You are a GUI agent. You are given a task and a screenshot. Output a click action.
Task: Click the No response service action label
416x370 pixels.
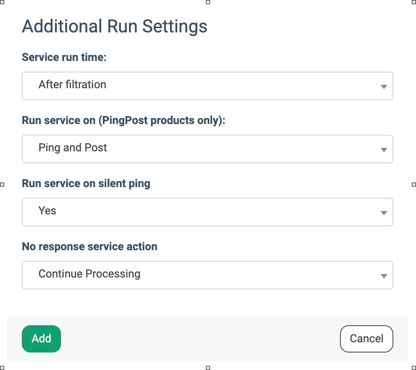pos(90,247)
